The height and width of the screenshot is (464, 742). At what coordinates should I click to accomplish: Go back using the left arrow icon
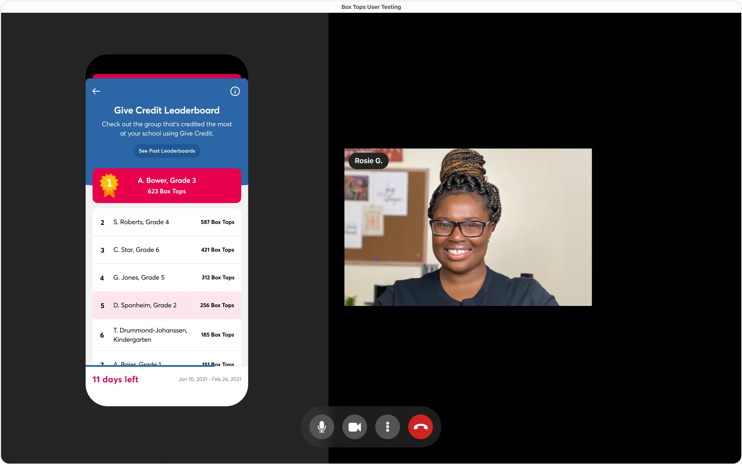[x=96, y=91]
